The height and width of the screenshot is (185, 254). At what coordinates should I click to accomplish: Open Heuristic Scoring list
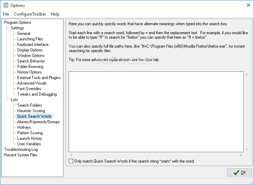coord(31,111)
